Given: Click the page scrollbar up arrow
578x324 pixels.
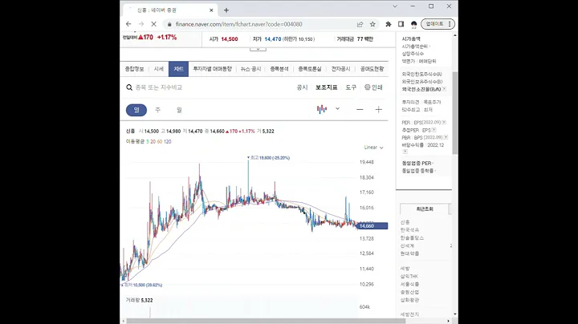Looking at the screenshot, I should 455,35.
